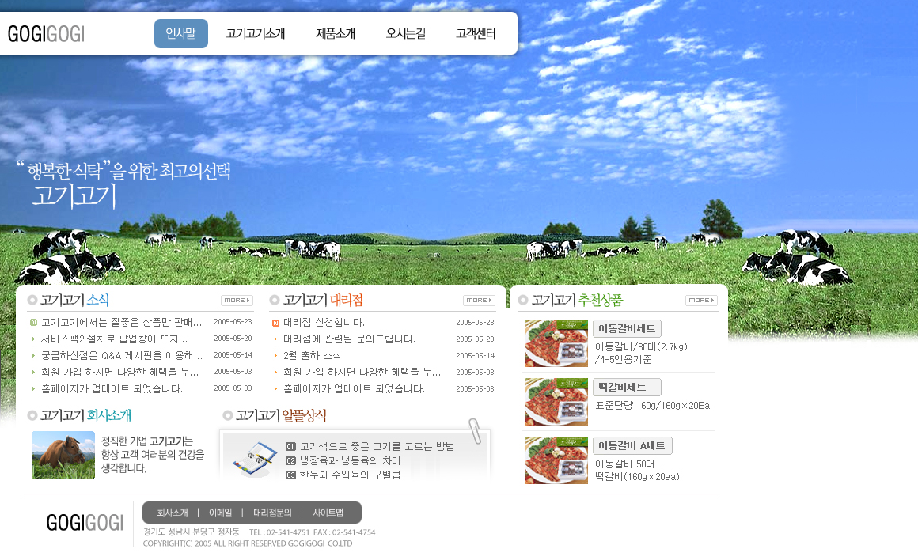The image size is (918, 560).
Task: Go to 제품소개 menu item
Action: 336,33
